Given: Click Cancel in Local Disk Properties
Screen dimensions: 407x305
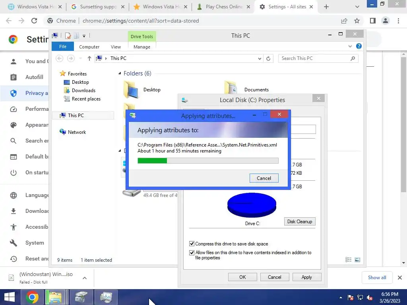Looking at the screenshot, I should coord(275,277).
